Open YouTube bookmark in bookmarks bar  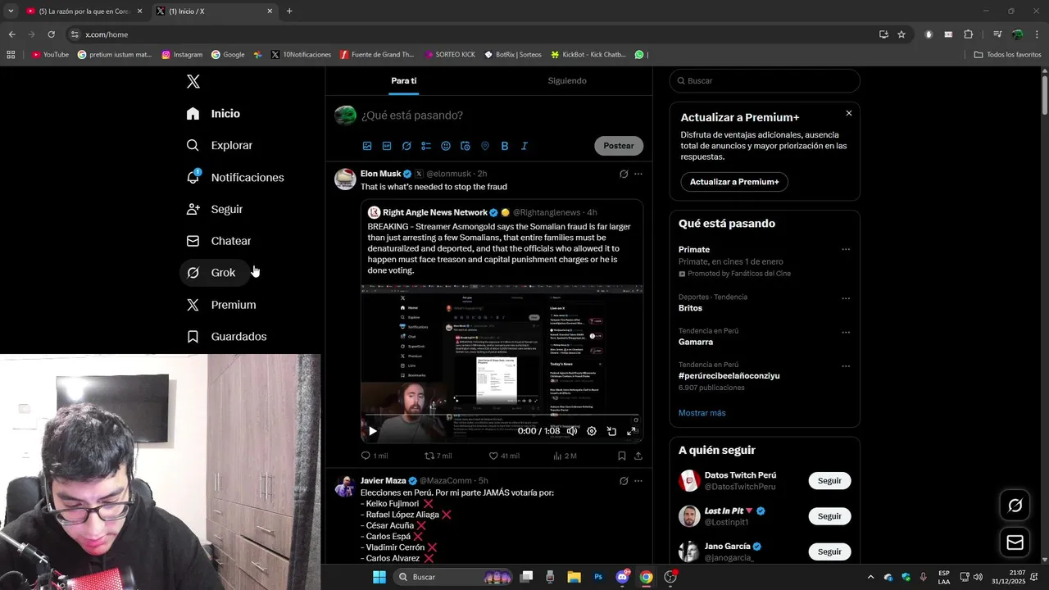click(50, 55)
